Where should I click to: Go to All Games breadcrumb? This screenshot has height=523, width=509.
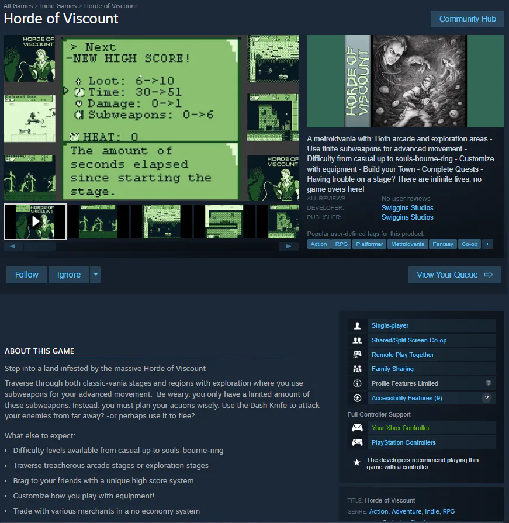18,6
